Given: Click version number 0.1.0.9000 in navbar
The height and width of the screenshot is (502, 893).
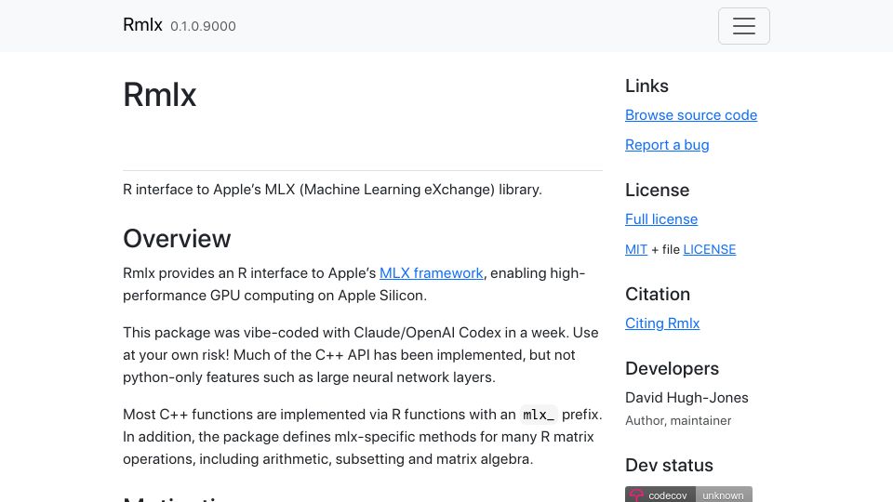Looking at the screenshot, I should (x=203, y=26).
